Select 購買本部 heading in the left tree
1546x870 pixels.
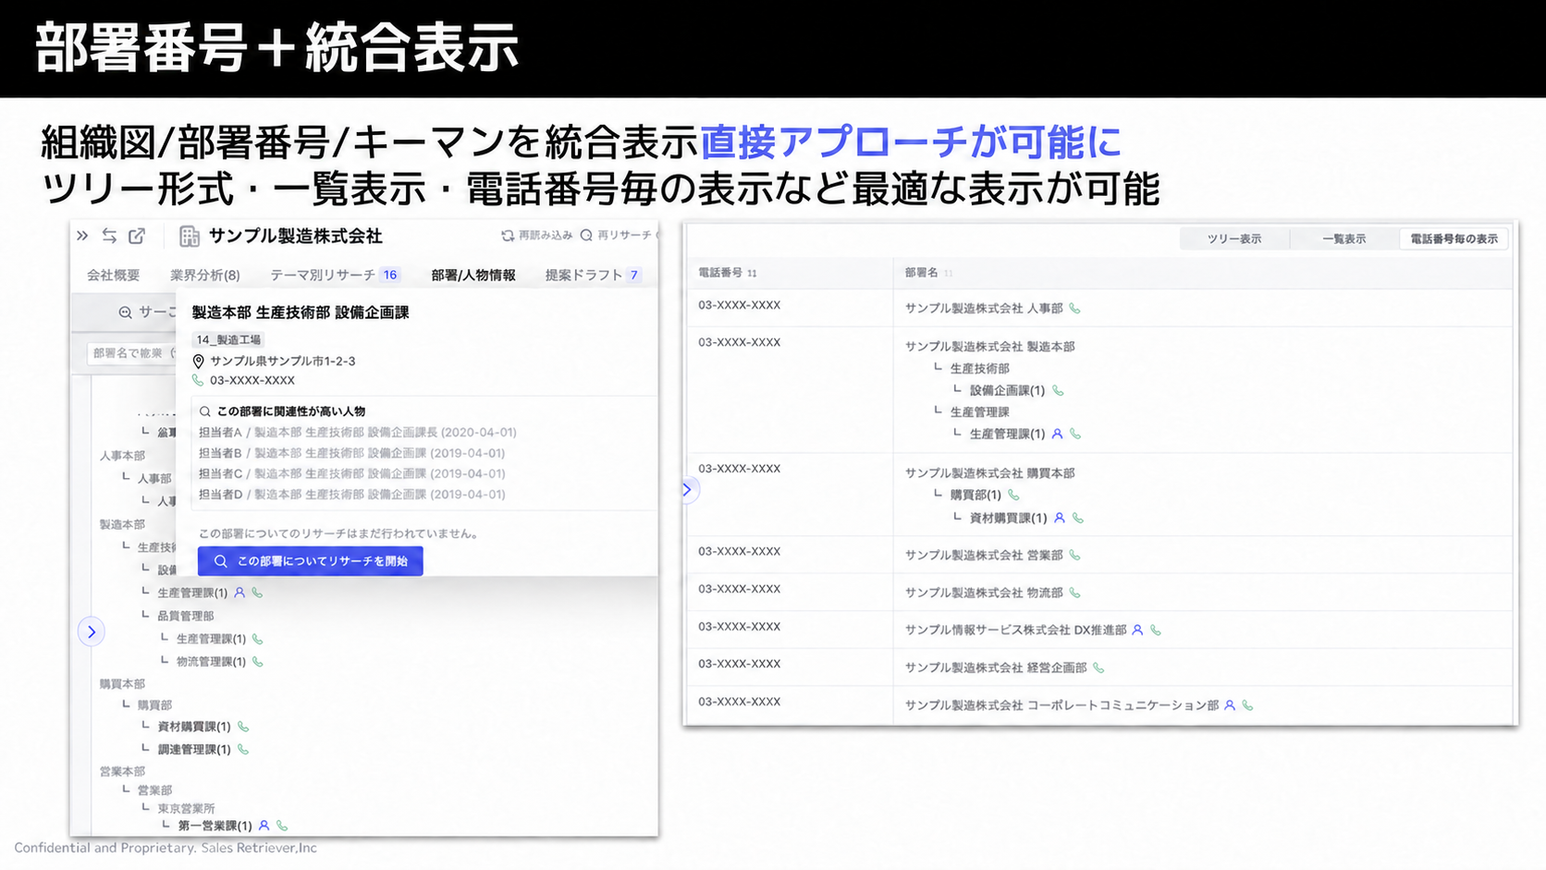point(122,684)
